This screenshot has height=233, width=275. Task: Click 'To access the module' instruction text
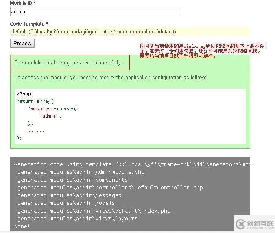(111, 78)
